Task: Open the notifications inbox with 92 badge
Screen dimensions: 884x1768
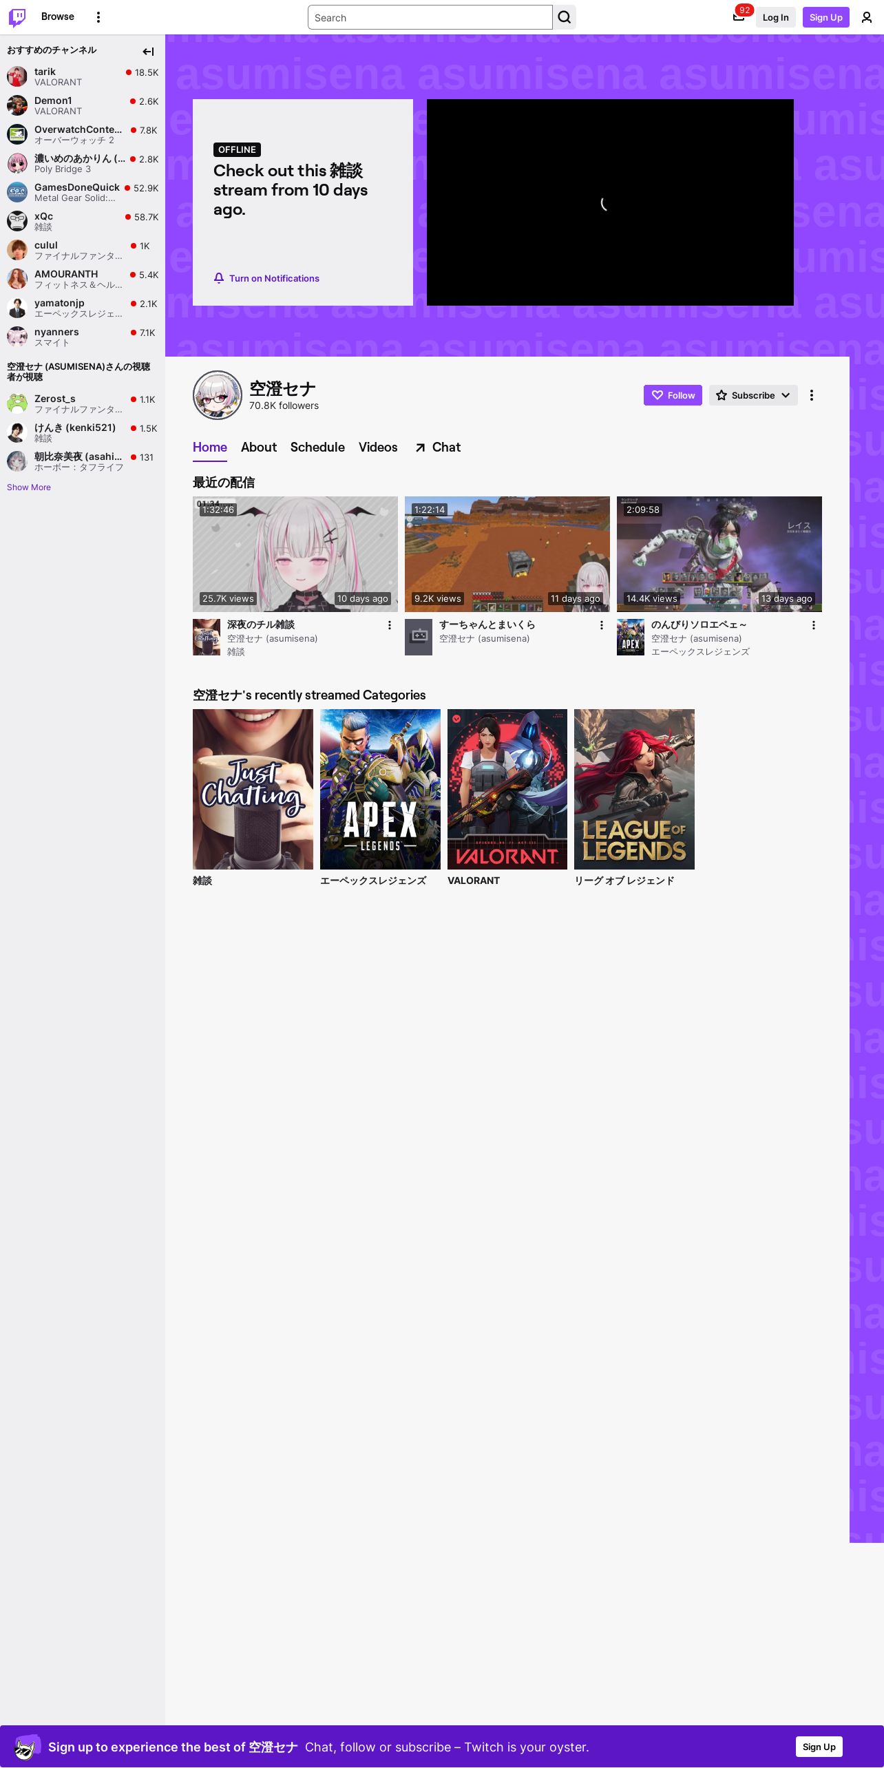Action: pyautogui.click(x=739, y=17)
